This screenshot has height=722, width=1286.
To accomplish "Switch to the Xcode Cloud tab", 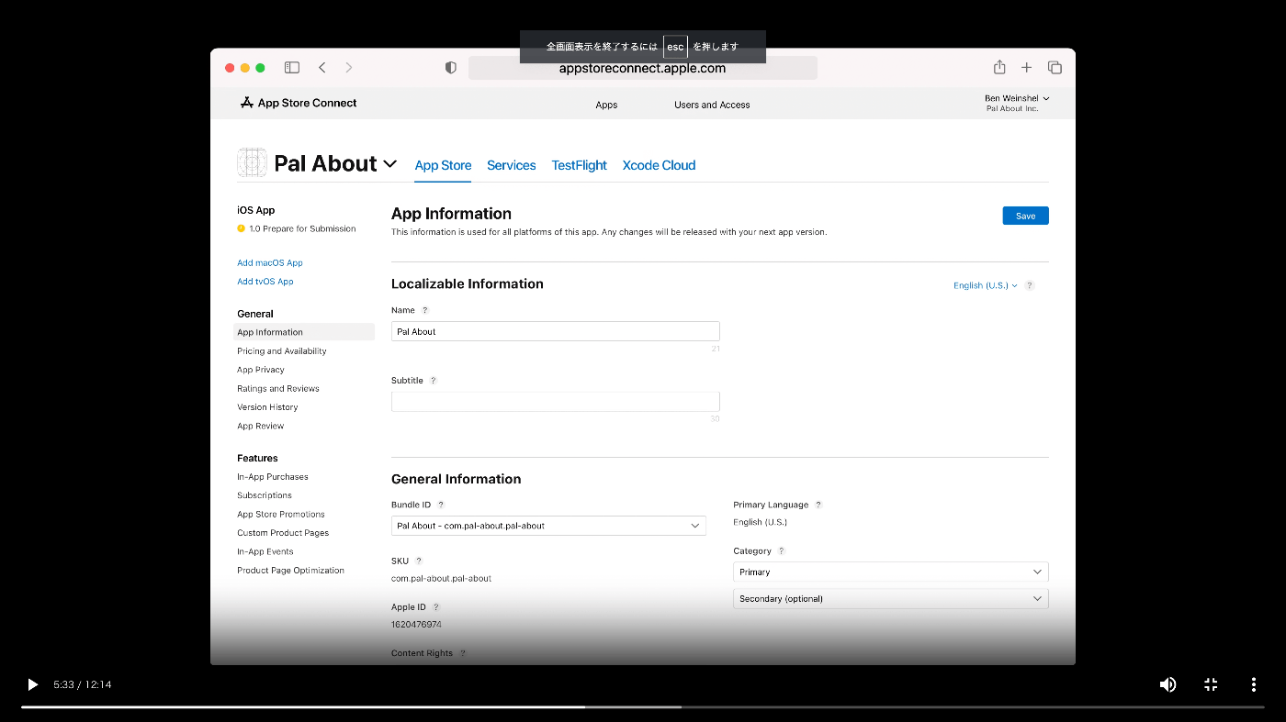I will [x=659, y=165].
